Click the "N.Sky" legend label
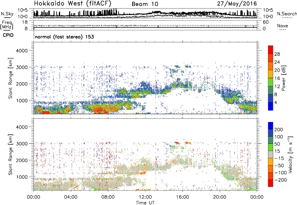297x205 pixels. (x=7, y=14)
